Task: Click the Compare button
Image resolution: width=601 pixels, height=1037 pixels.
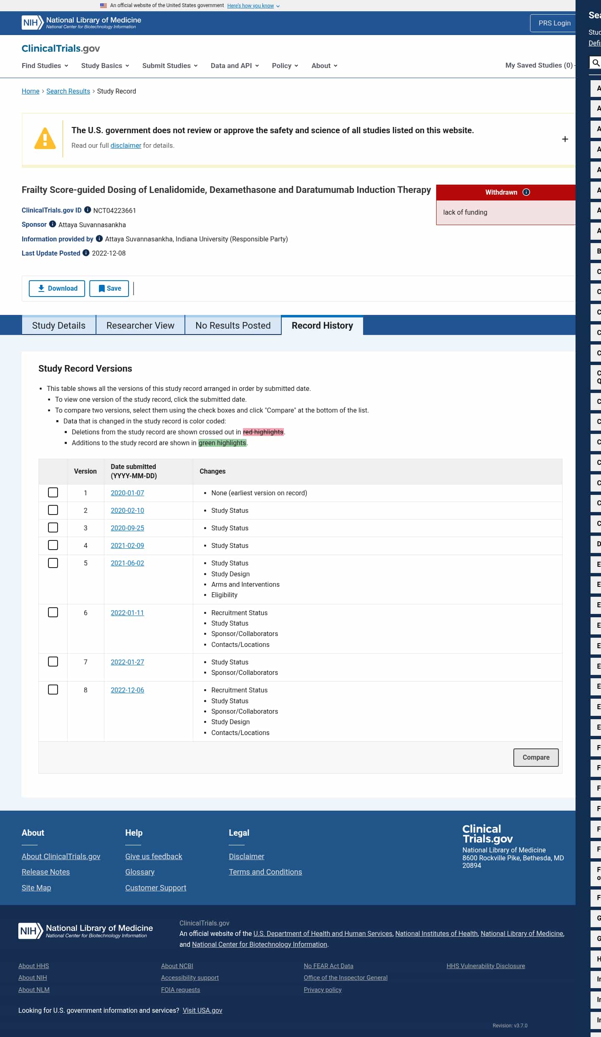Action: pos(536,757)
